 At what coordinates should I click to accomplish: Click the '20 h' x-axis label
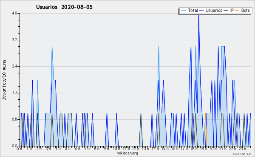click(213, 149)
